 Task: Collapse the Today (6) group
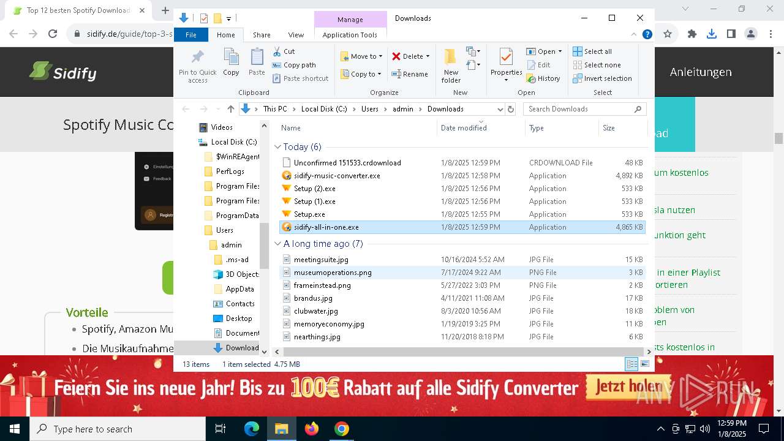[277, 147]
